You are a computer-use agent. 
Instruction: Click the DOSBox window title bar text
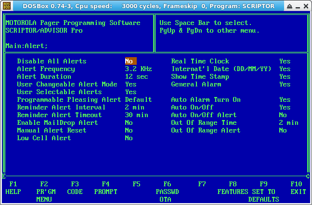149,6
